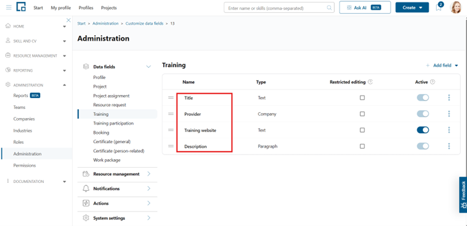Viewport: 467px width, 226px height.
Task: Click the name or skills search field
Action: point(279,8)
